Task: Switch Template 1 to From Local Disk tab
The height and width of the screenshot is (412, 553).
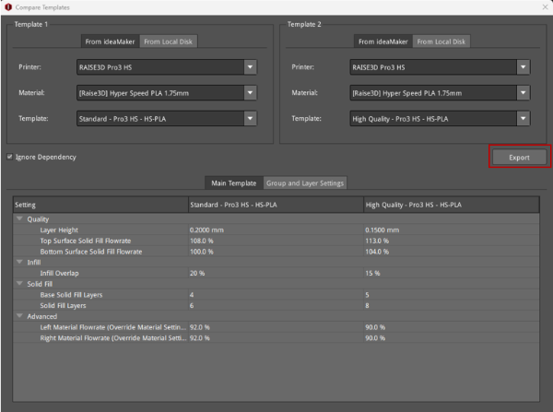Action: pos(168,41)
